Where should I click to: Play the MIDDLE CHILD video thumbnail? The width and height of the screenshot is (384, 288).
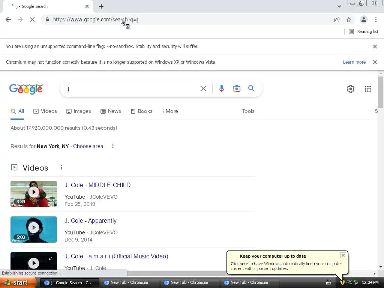pyautogui.click(x=34, y=194)
